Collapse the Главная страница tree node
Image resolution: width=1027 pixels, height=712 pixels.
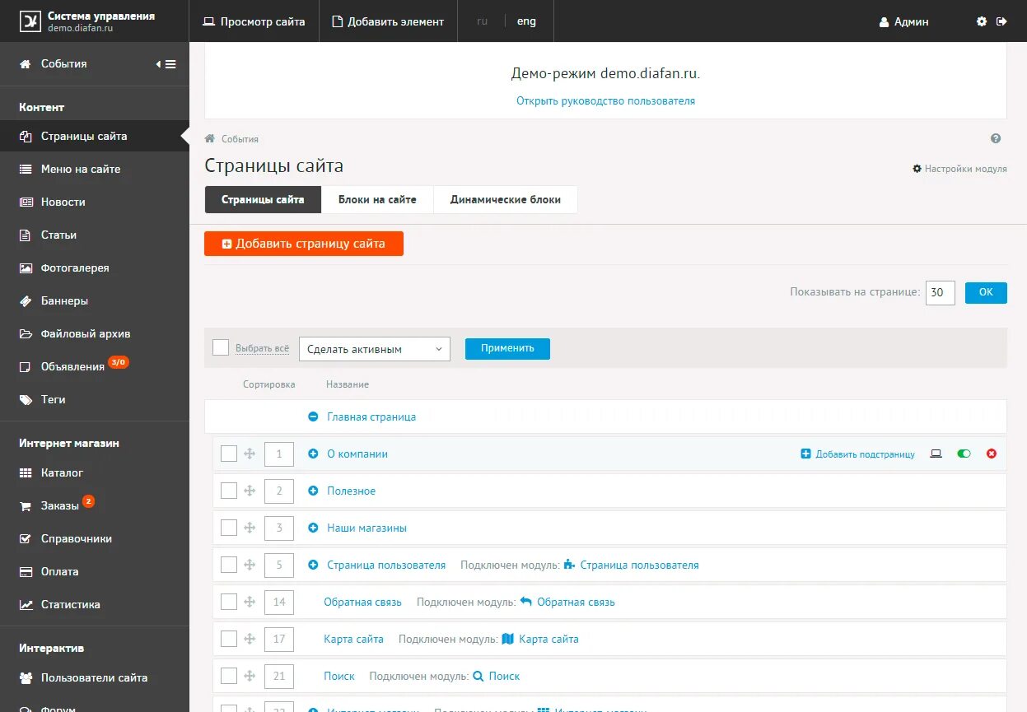[x=313, y=416]
